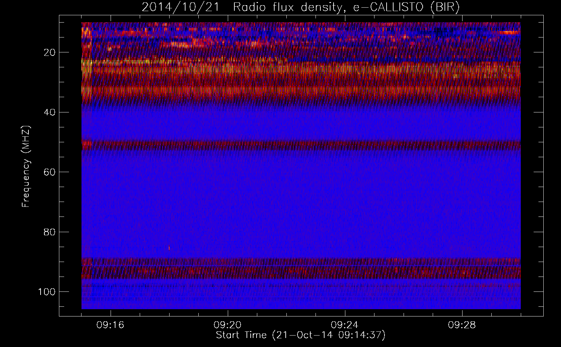561x347 pixels.
Task: Click the '40' frequency tick label
Action: [x=50, y=112]
